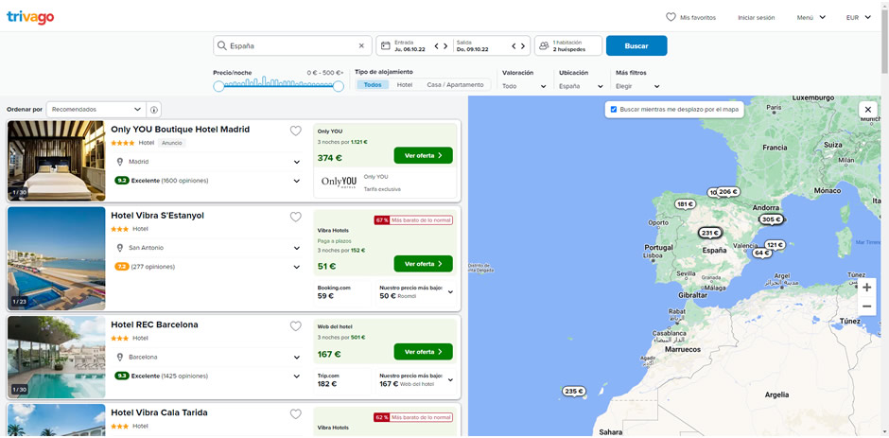Select the 305 € map price marker
This screenshot has width=889, height=438.
click(772, 219)
